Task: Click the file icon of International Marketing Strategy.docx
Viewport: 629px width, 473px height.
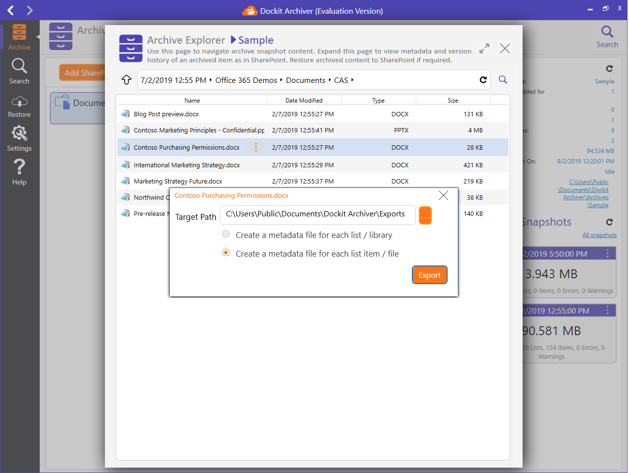Action: [126, 165]
